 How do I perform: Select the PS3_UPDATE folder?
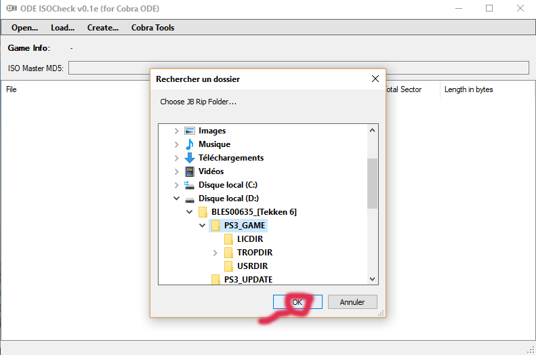(x=248, y=279)
